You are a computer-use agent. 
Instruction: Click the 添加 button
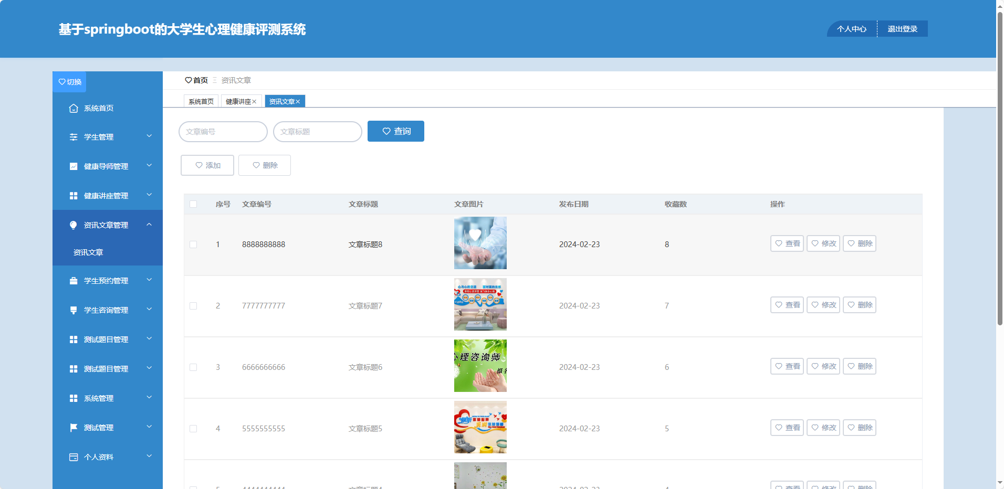point(207,165)
